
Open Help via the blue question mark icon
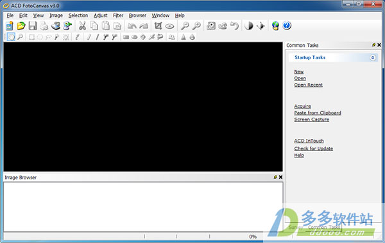[287, 26]
